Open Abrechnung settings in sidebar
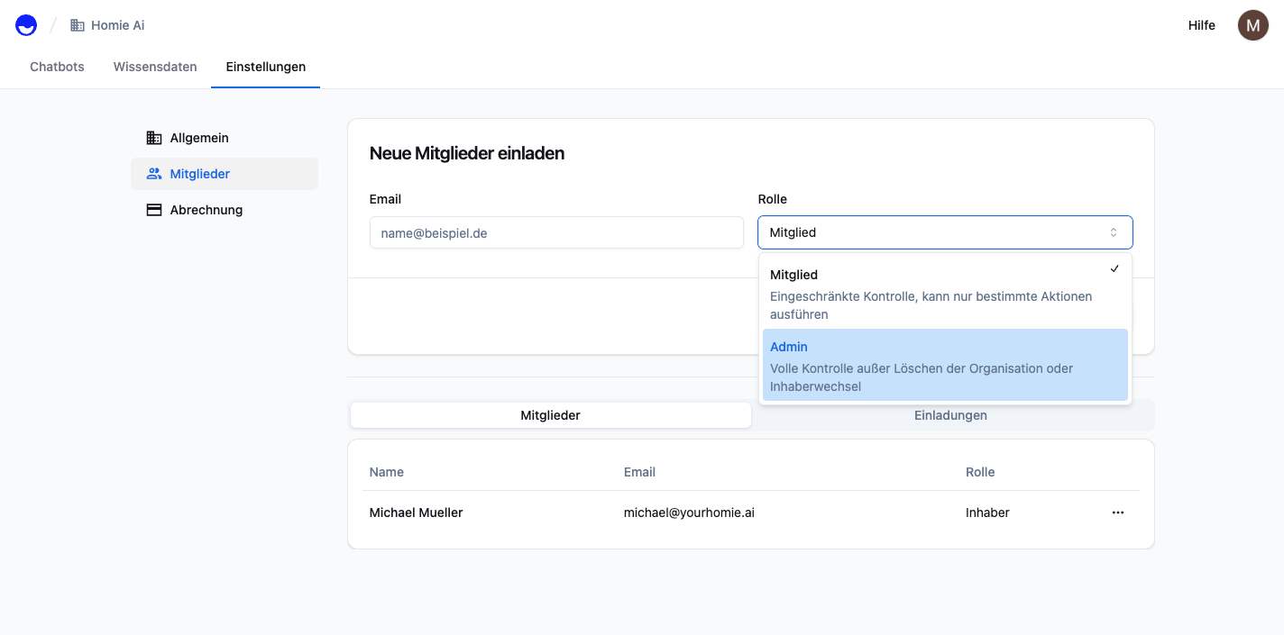This screenshot has height=635, width=1284. [225, 210]
